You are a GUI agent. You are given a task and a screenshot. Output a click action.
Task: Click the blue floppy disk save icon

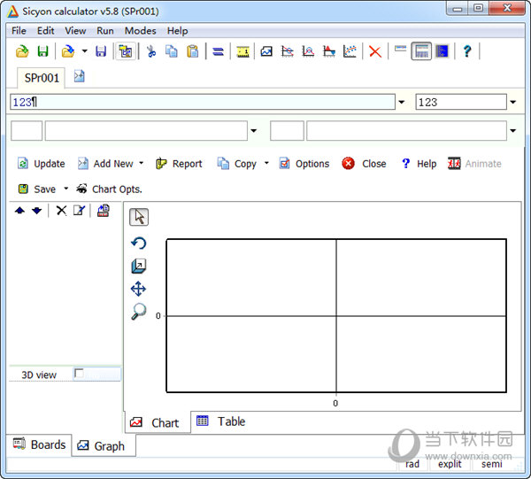(x=101, y=51)
